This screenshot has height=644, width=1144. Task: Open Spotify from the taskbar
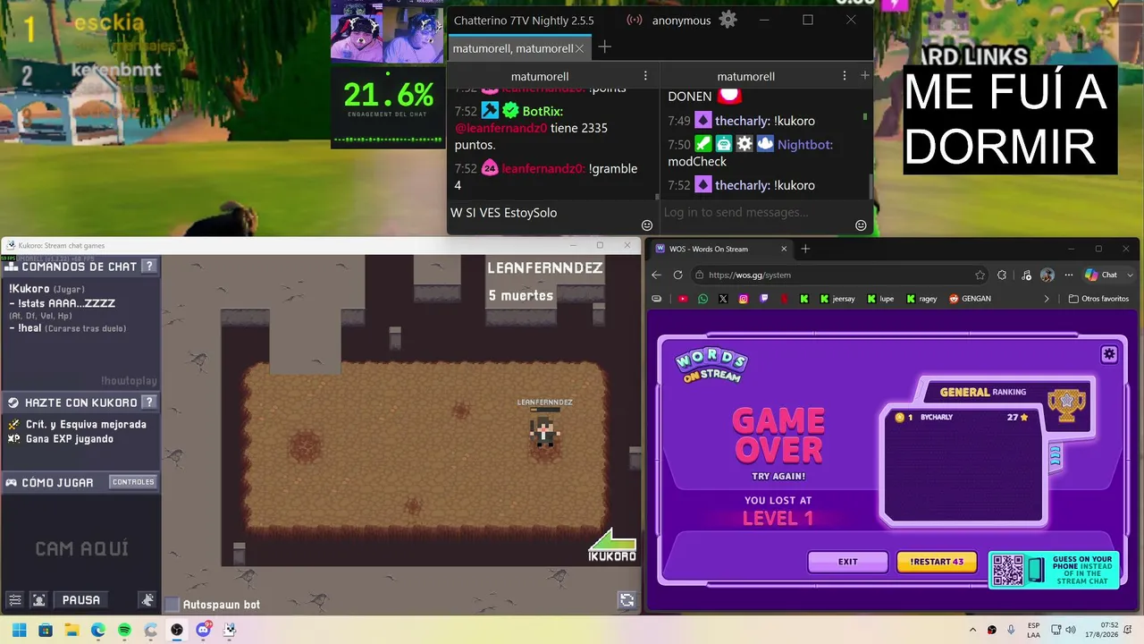click(x=124, y=630)
